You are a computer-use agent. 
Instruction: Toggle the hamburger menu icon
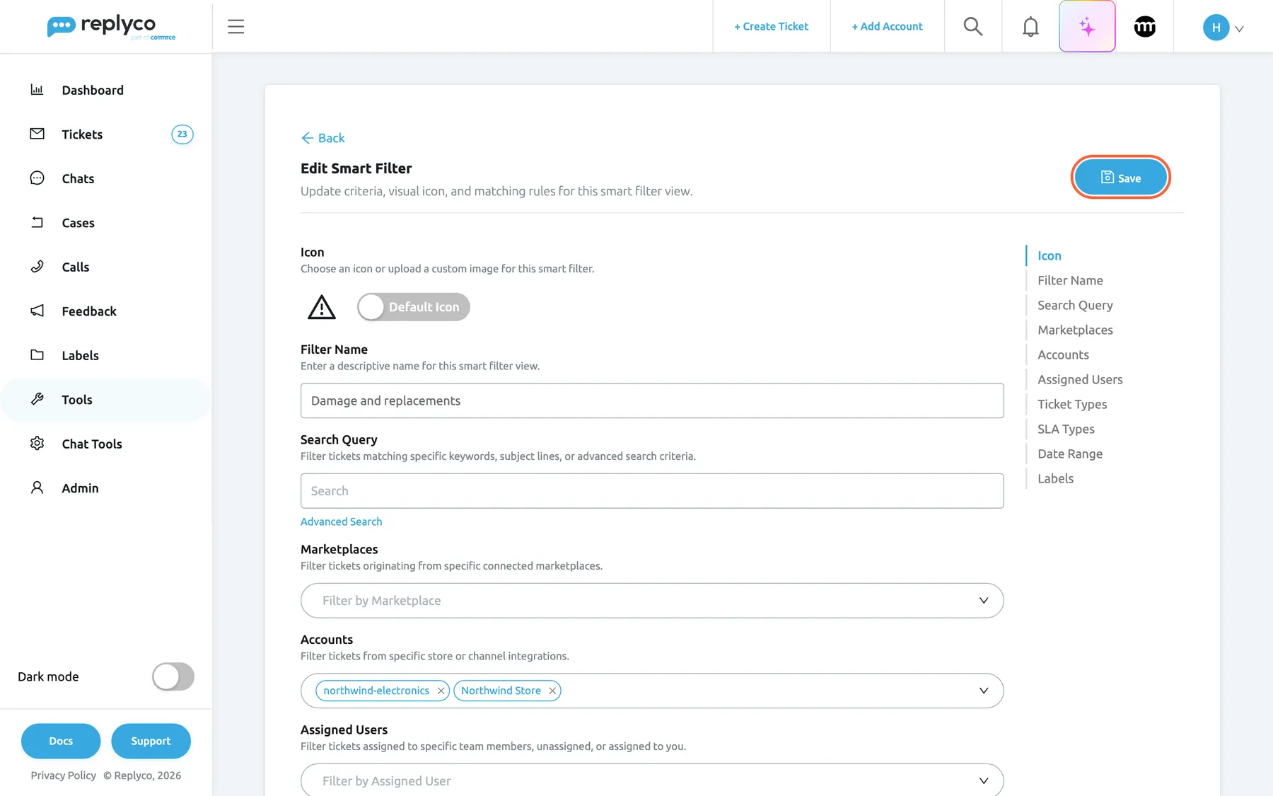[236, 27]
